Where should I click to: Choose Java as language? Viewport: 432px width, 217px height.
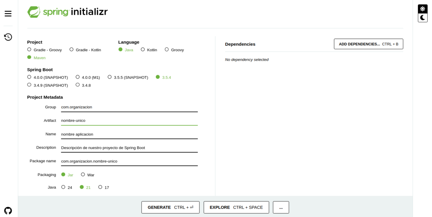click(126, 50)
